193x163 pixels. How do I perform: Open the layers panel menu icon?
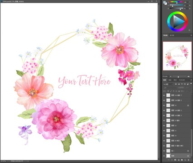click(x=192, y=80)
